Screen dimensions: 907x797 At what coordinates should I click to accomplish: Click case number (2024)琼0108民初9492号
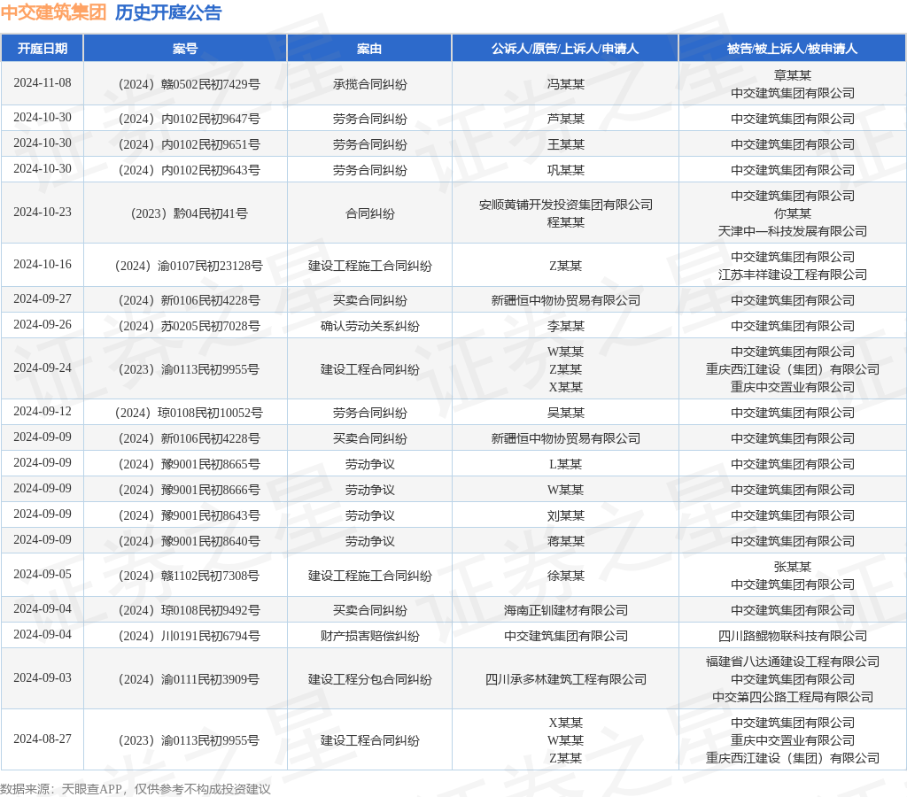point(190,611)
